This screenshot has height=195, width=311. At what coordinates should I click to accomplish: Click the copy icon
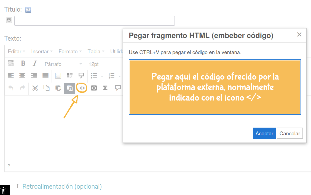(x=46, y=88)
